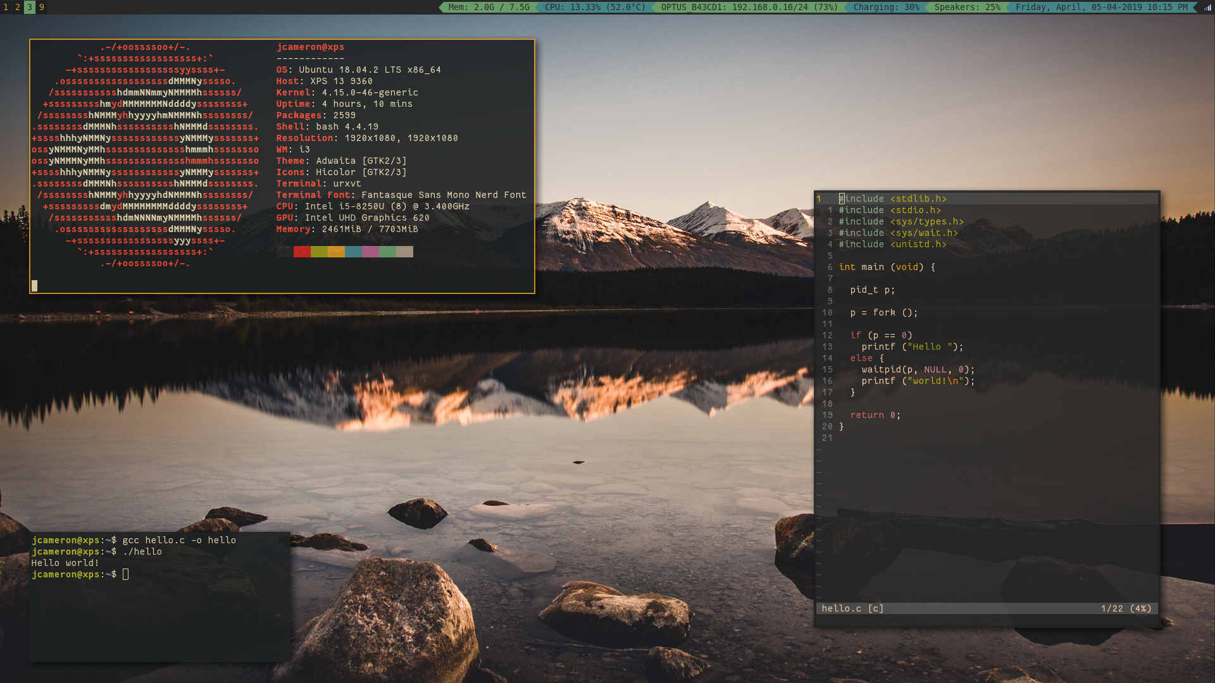The height and width of the screenshot is (683, 1215).
Task: Switch to workspace 9
Action: tap(42, 7)
